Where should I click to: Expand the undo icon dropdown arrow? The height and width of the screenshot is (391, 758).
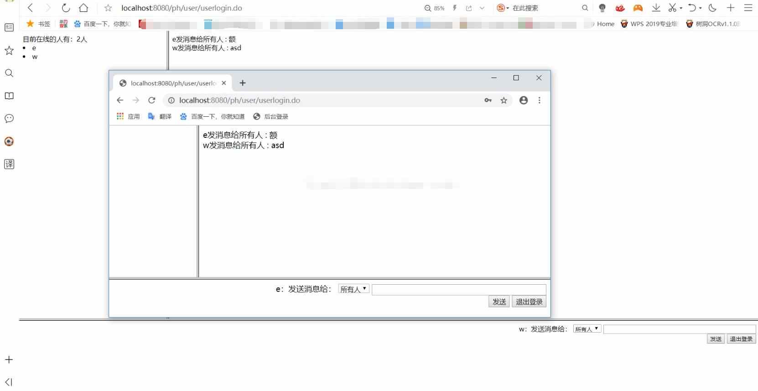(x=701, y=8)
